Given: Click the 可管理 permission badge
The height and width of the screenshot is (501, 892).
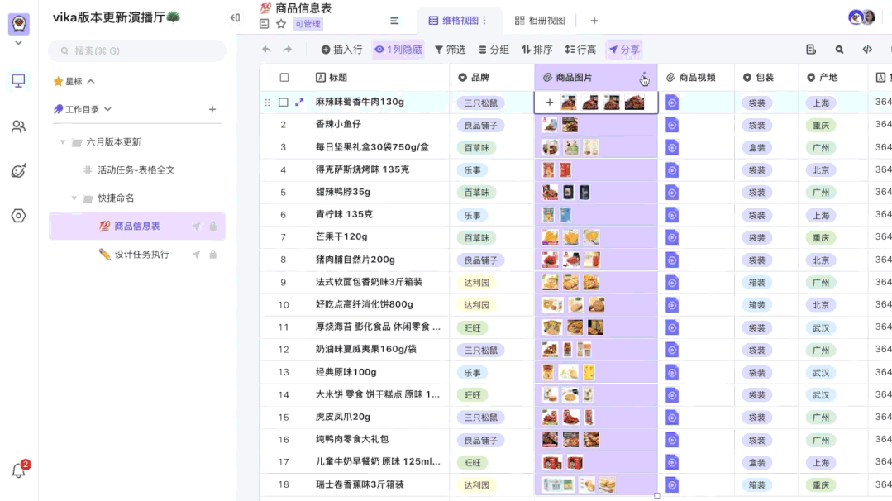Looking at the screenshot, I should pos(308,24).
